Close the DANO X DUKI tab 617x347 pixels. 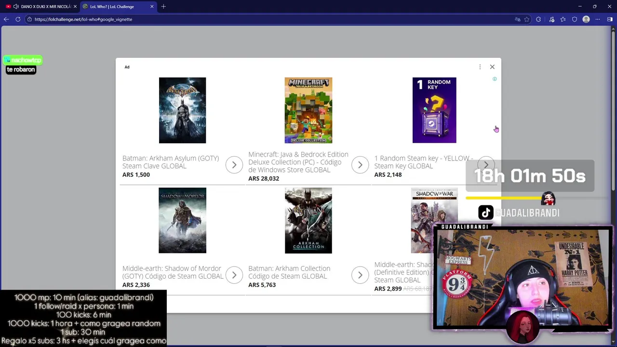click(x=75, y=6)
